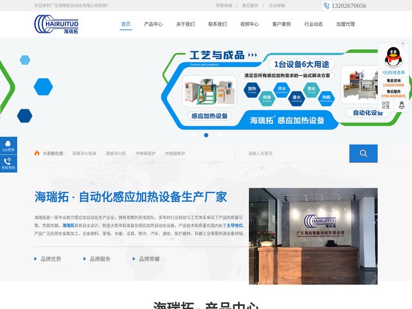Click the 退火 hexagon in the banner
This screenshot has width=412, height=309.
[296, 98]
